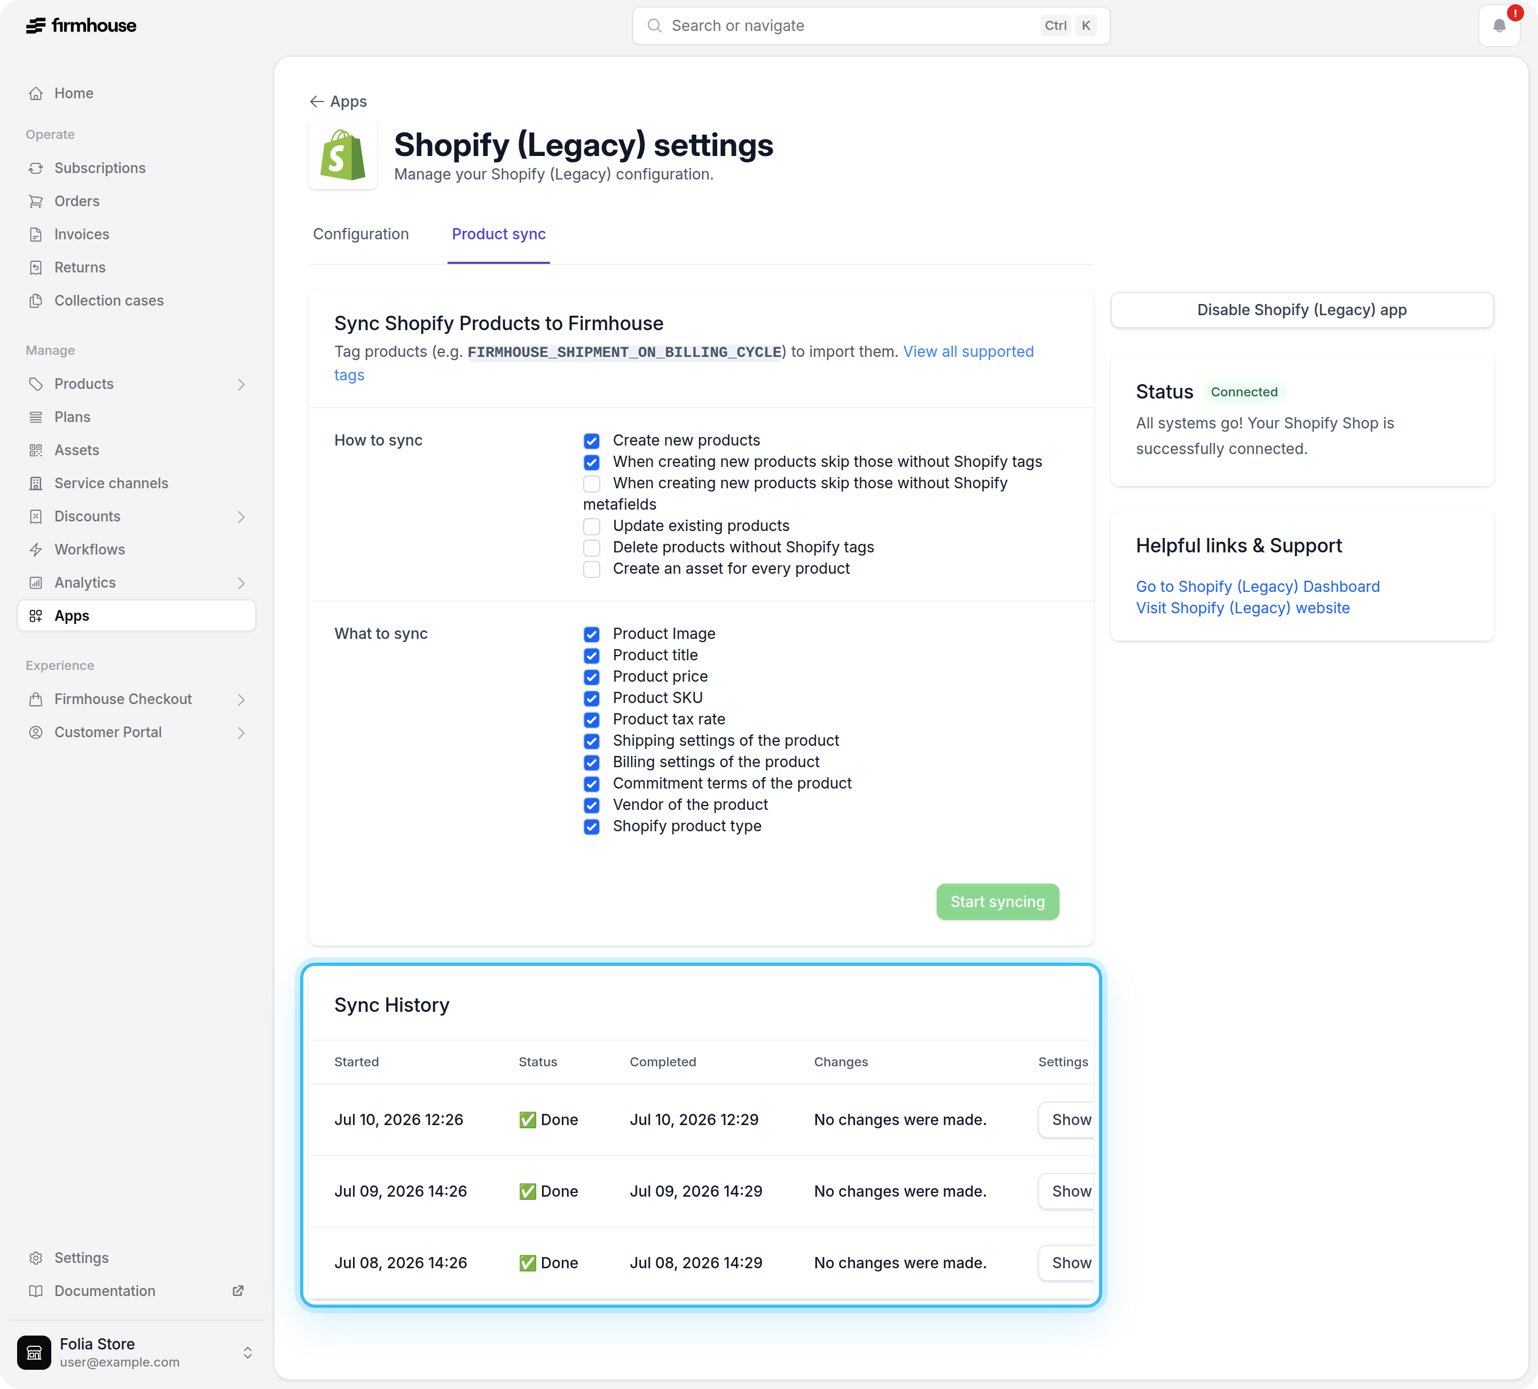Enable Create an asset for every product

pos(591,569)
